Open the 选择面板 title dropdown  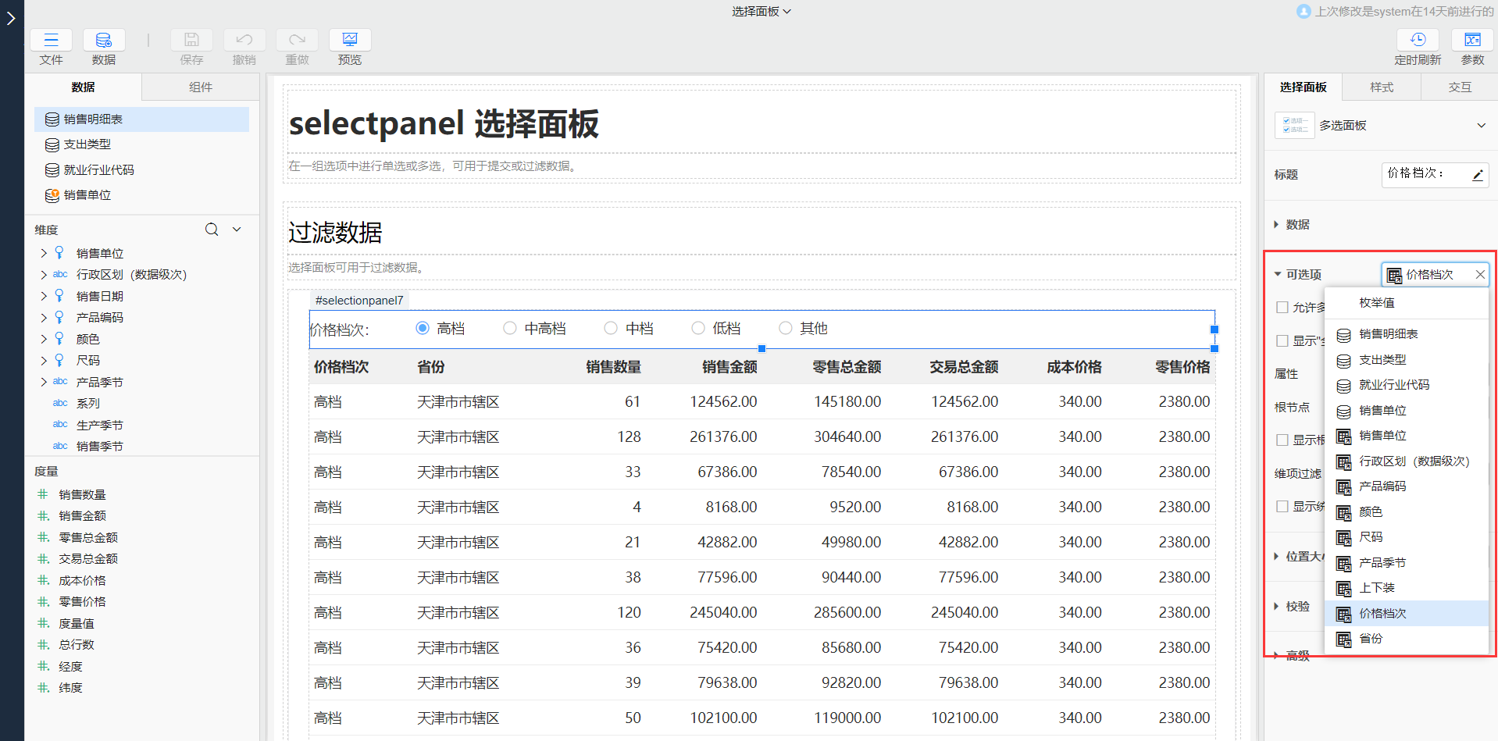click(x=761, y=12)
